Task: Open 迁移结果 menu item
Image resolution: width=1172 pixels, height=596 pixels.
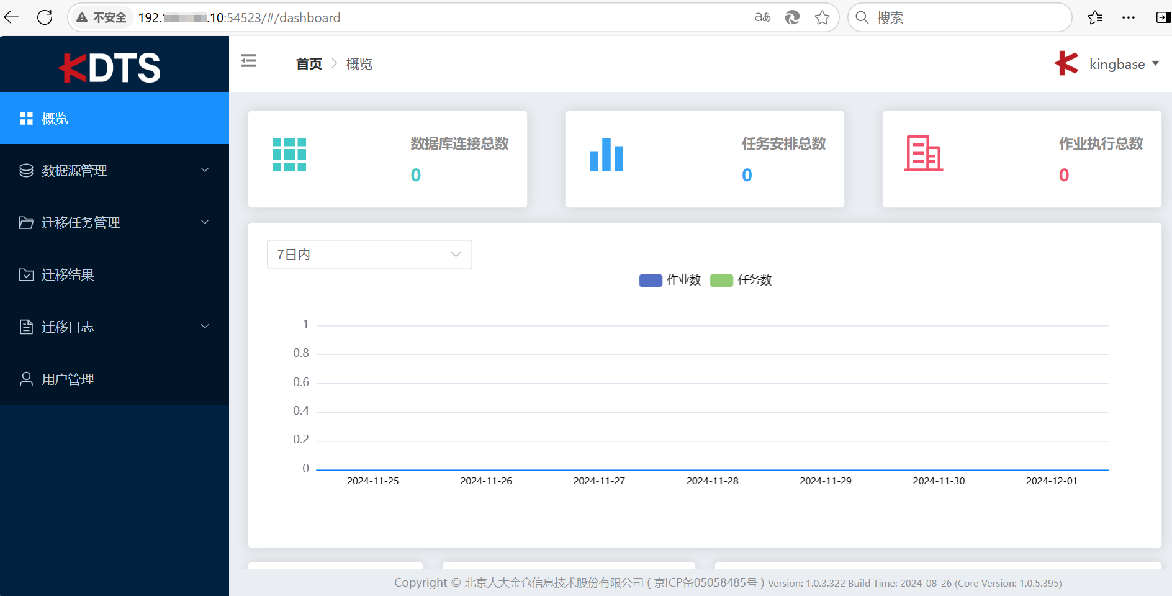Action: click(114, 275)
